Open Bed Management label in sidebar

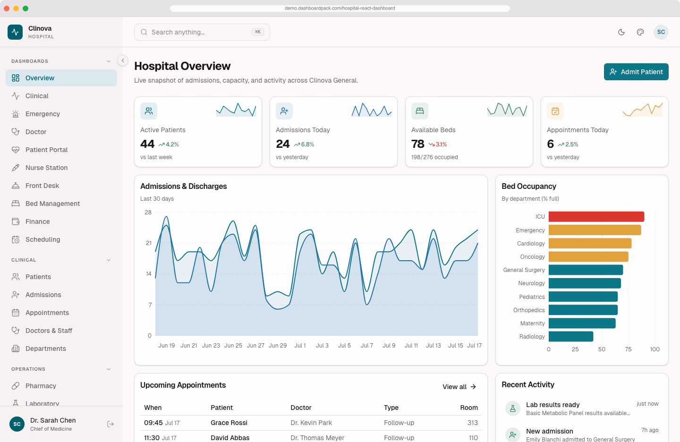click(x=52, y=204)
